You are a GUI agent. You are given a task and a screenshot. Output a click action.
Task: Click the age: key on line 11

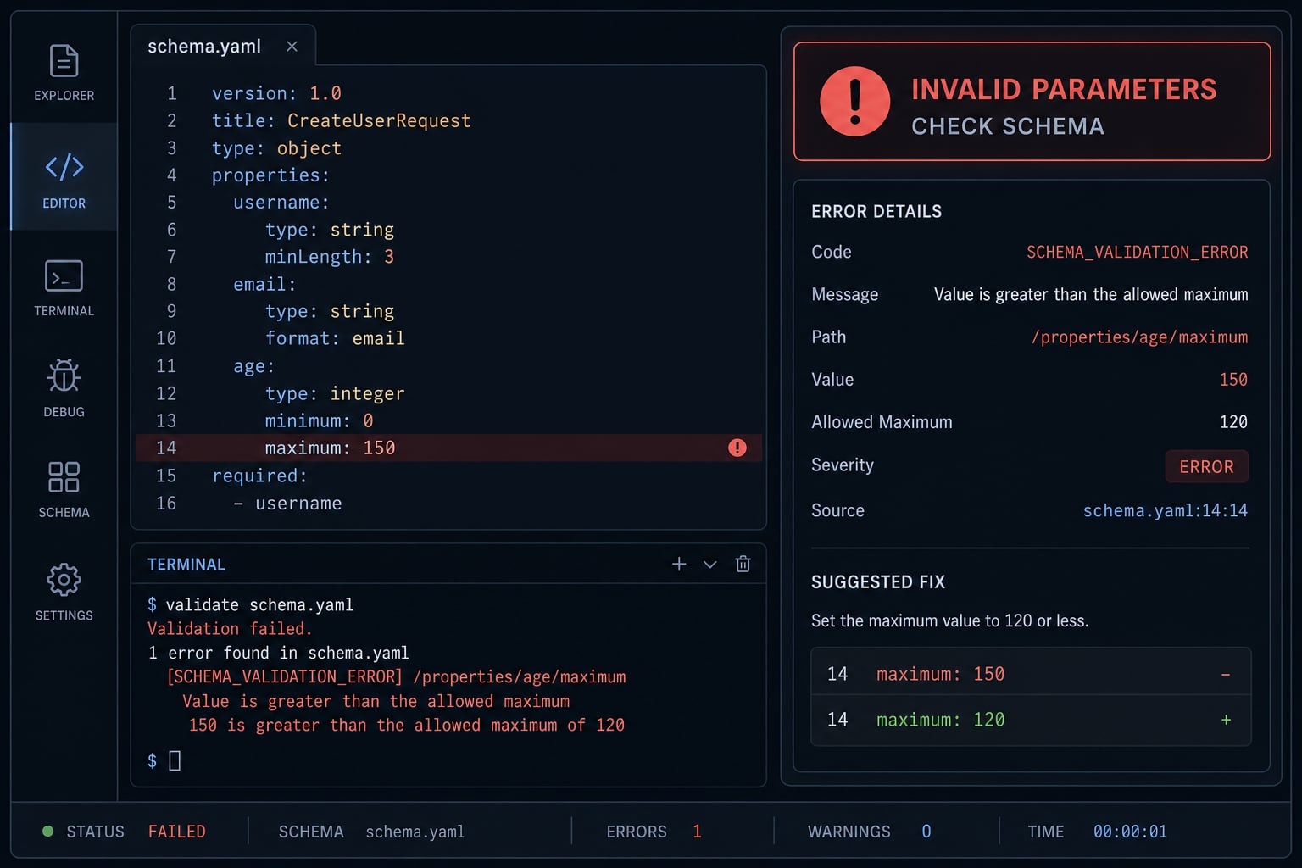tap(254, 366)
